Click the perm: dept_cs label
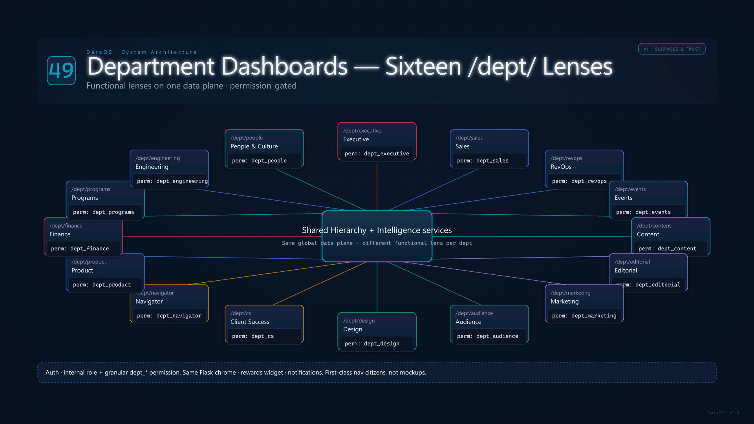The image size is (754, 424). 253,336
